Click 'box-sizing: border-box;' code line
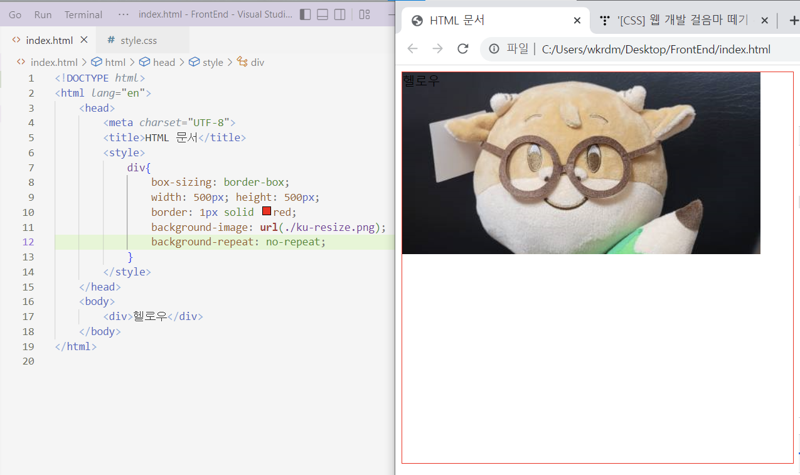Image resolution: width=800 pixels, height=475 pixels. pyautogui.click(x=220, y=182)
